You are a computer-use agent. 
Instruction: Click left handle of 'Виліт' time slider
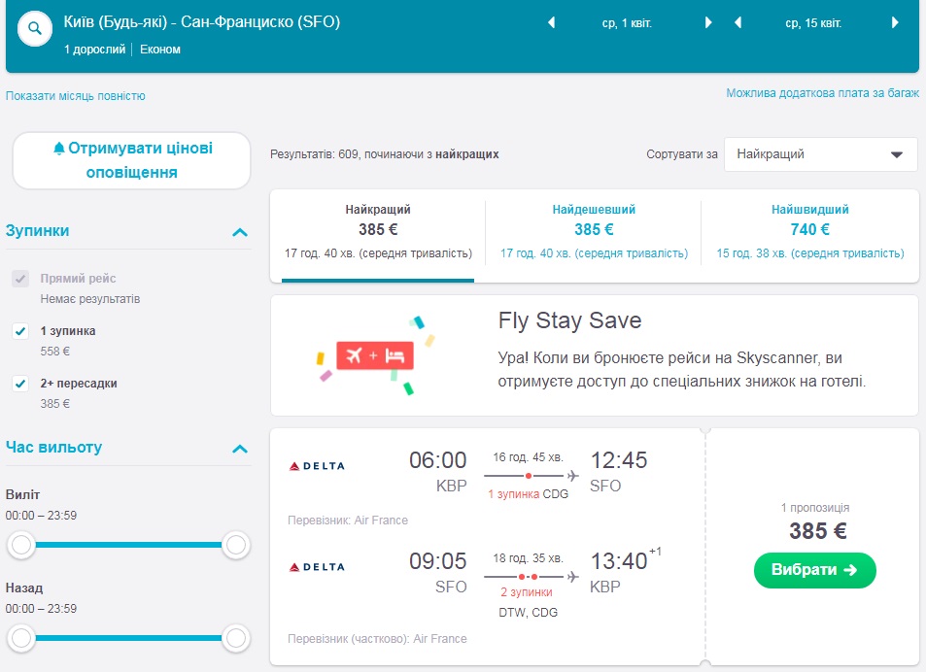coord(20,546)
